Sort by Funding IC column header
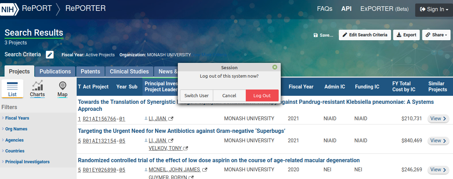 [x=367, y=87]
